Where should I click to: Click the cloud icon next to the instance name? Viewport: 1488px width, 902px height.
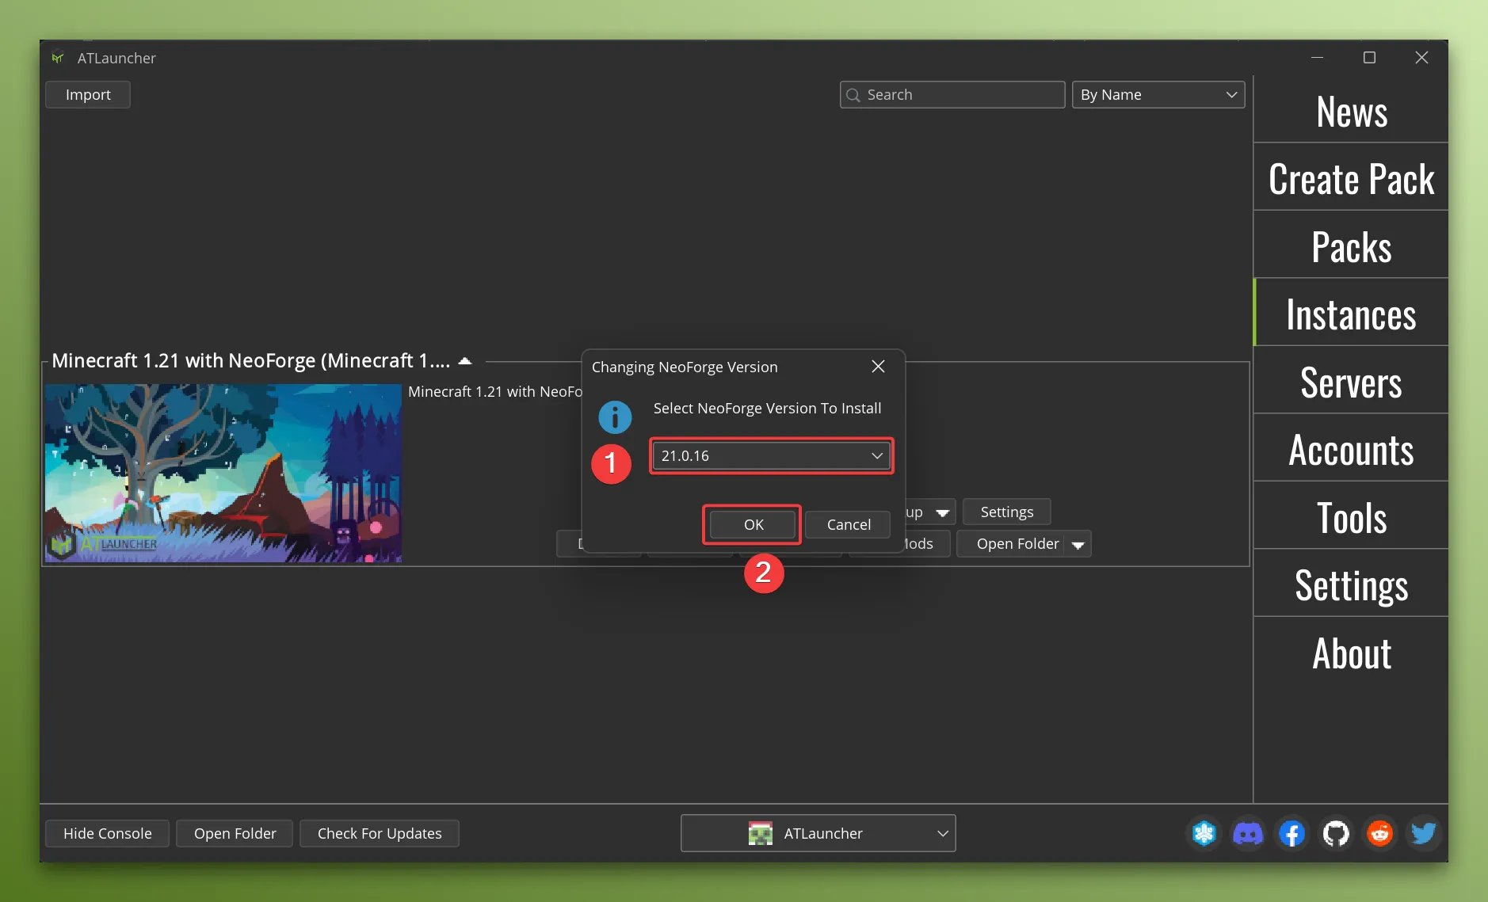point(464,360)
